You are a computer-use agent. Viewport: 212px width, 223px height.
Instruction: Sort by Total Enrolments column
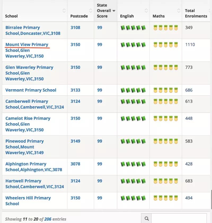point(209,11)
